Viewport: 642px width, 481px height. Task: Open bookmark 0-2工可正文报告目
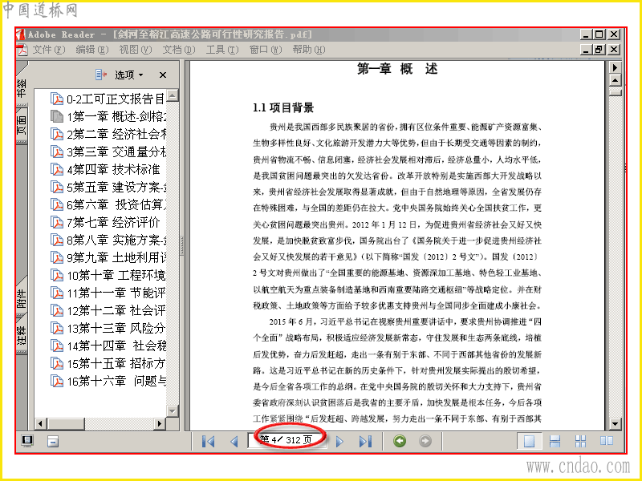pos(108,99)
